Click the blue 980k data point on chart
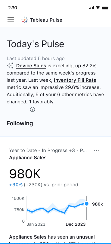 click(x=87, y=204)
